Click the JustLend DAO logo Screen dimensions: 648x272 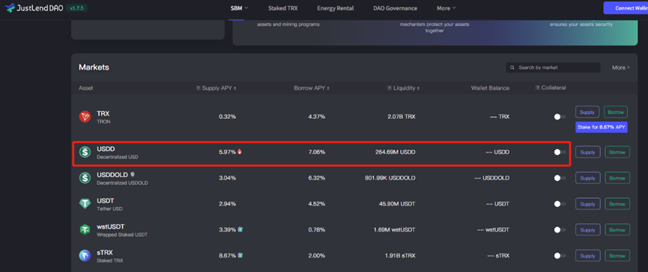pyautogui.click(x=34, y=7)
